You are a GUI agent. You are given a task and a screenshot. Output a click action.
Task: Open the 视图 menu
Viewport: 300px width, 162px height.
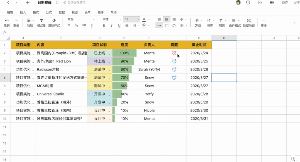coord(74,12)
